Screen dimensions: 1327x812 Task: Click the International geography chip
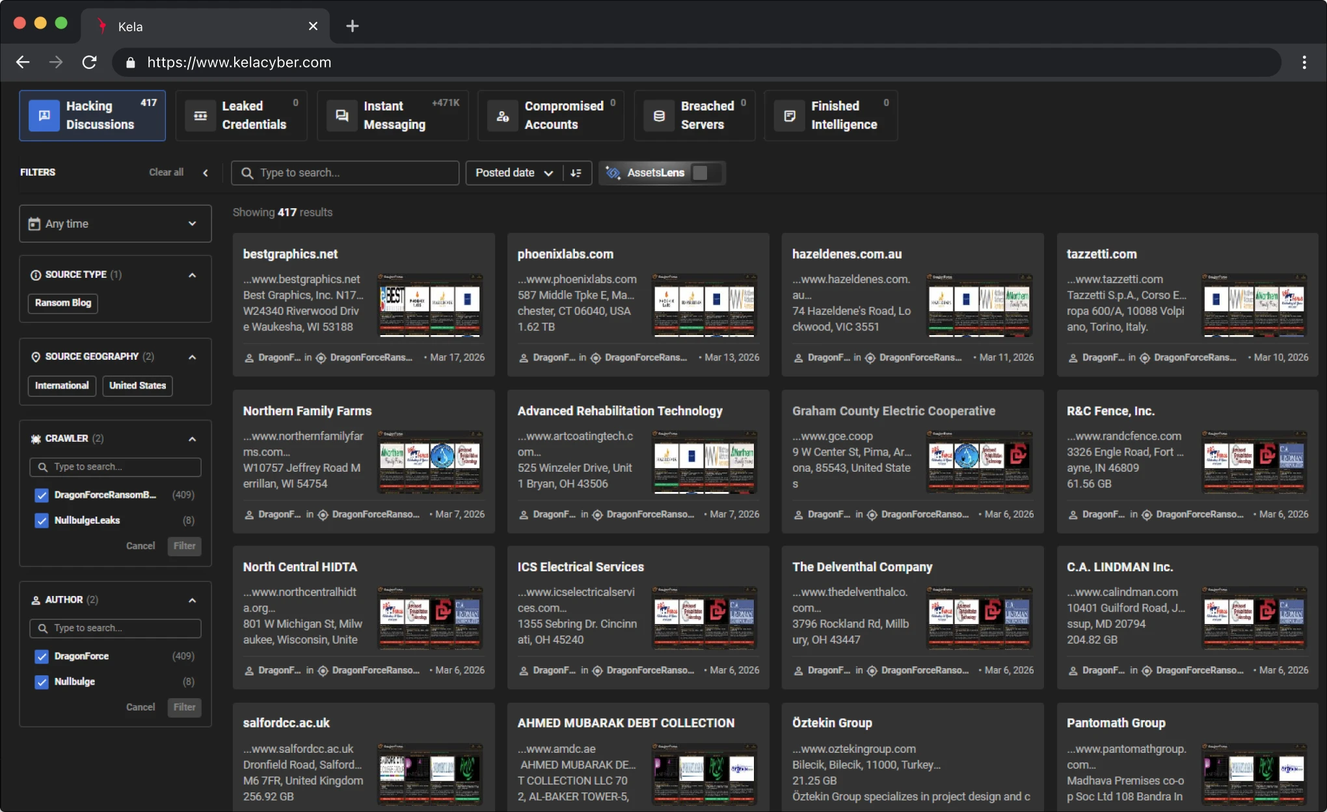62,386
